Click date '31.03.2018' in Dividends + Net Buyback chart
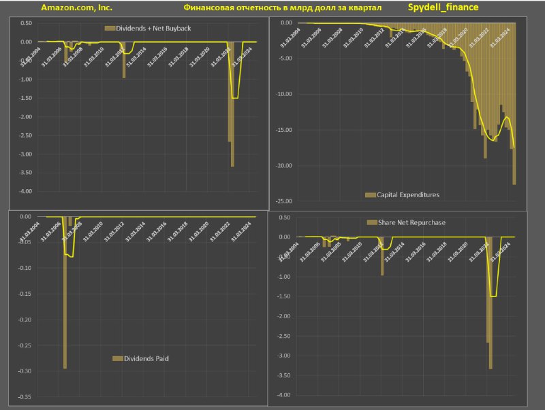This screenshot has width=545, height=410. pos(178,57)
